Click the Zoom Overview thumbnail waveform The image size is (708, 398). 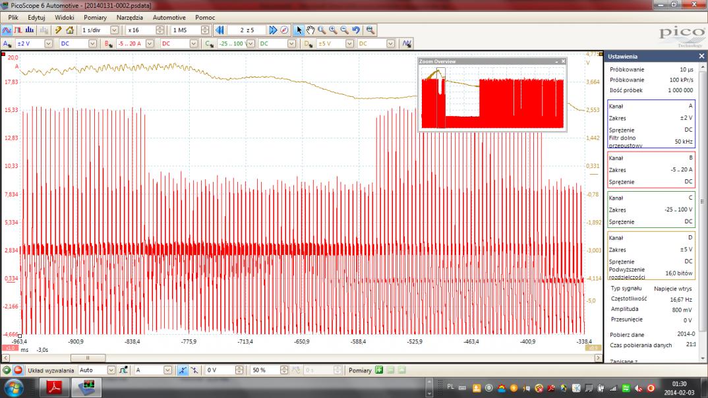point(492,99)
